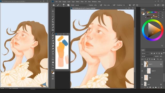Image resolution: width=165 pixels, height=93 pixels.
Task: Open the Kind layer filter dropdown
Action: pos(146,53)
